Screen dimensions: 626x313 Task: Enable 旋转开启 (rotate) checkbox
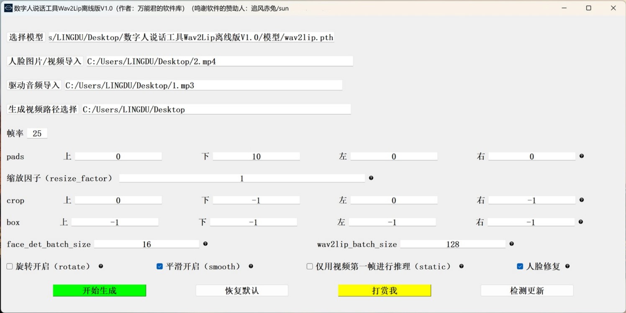click(10, 267)
